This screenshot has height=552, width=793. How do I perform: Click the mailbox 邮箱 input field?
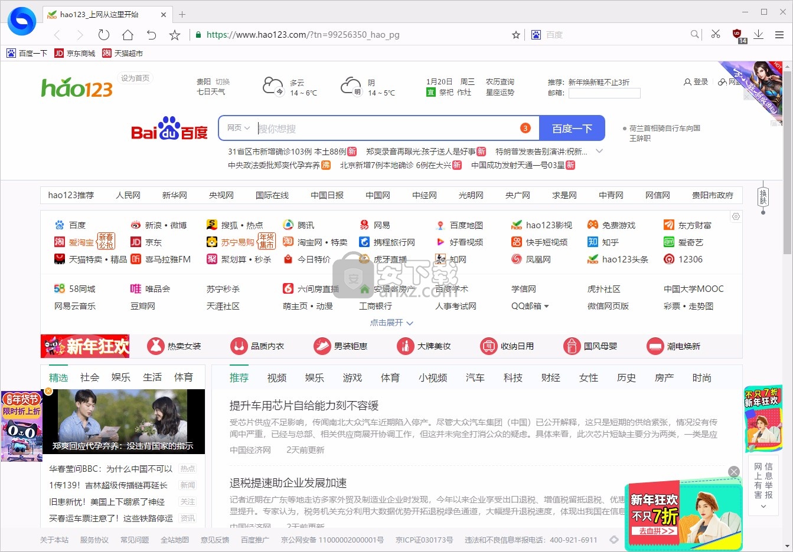click(604, 93)
